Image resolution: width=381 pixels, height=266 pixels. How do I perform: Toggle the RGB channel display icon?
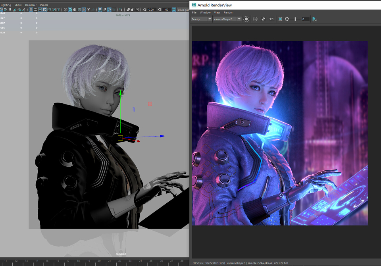click(x=255, y=19)
